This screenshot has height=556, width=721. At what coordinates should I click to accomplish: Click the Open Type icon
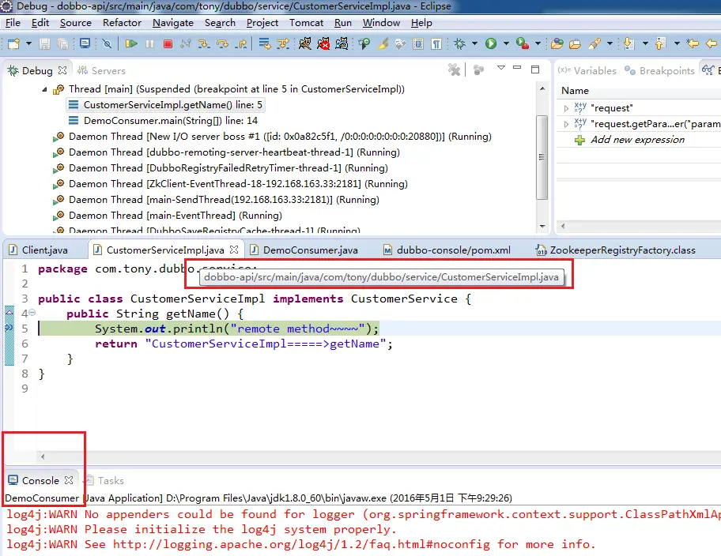click(557, 43)
